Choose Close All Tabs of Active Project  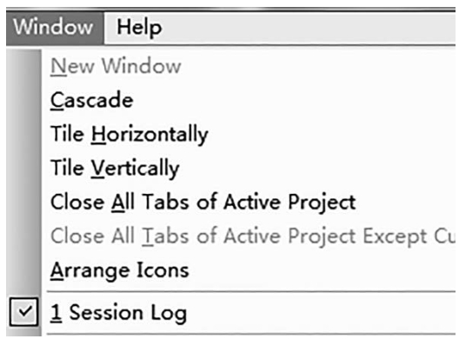tap(203, 202)
